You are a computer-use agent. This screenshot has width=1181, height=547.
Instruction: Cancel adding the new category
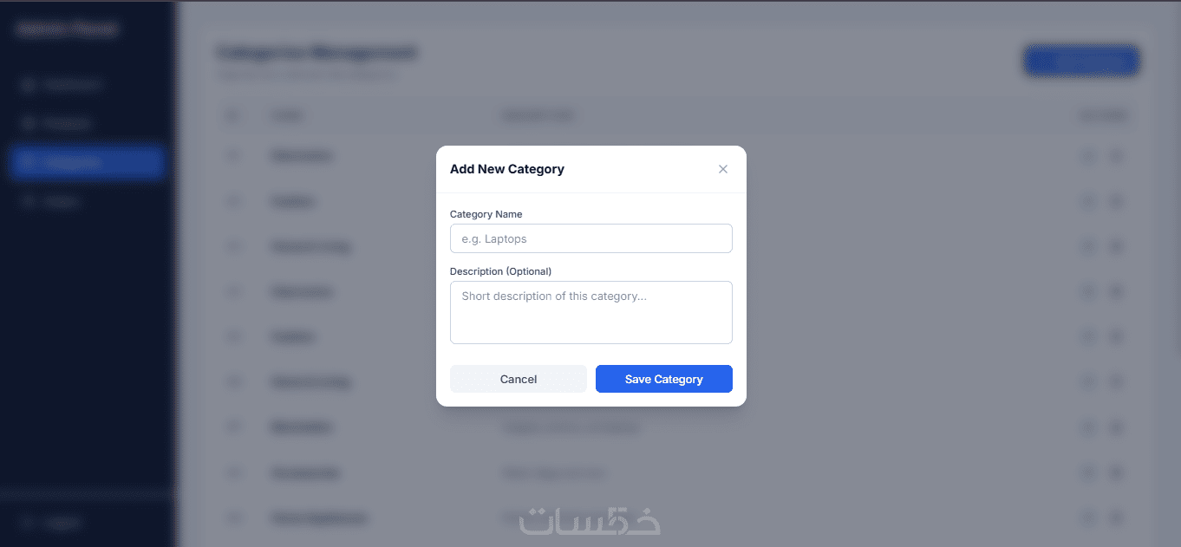519,379
